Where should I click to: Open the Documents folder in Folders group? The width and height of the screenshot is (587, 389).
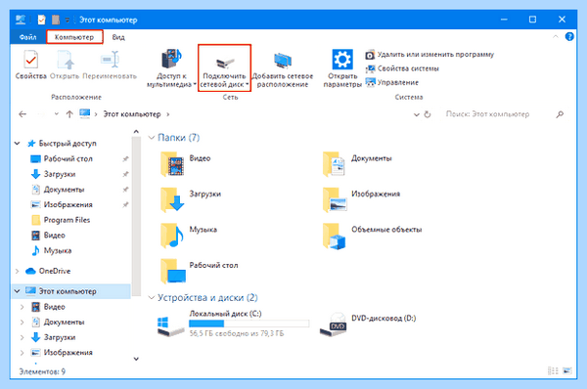(357, 164)
